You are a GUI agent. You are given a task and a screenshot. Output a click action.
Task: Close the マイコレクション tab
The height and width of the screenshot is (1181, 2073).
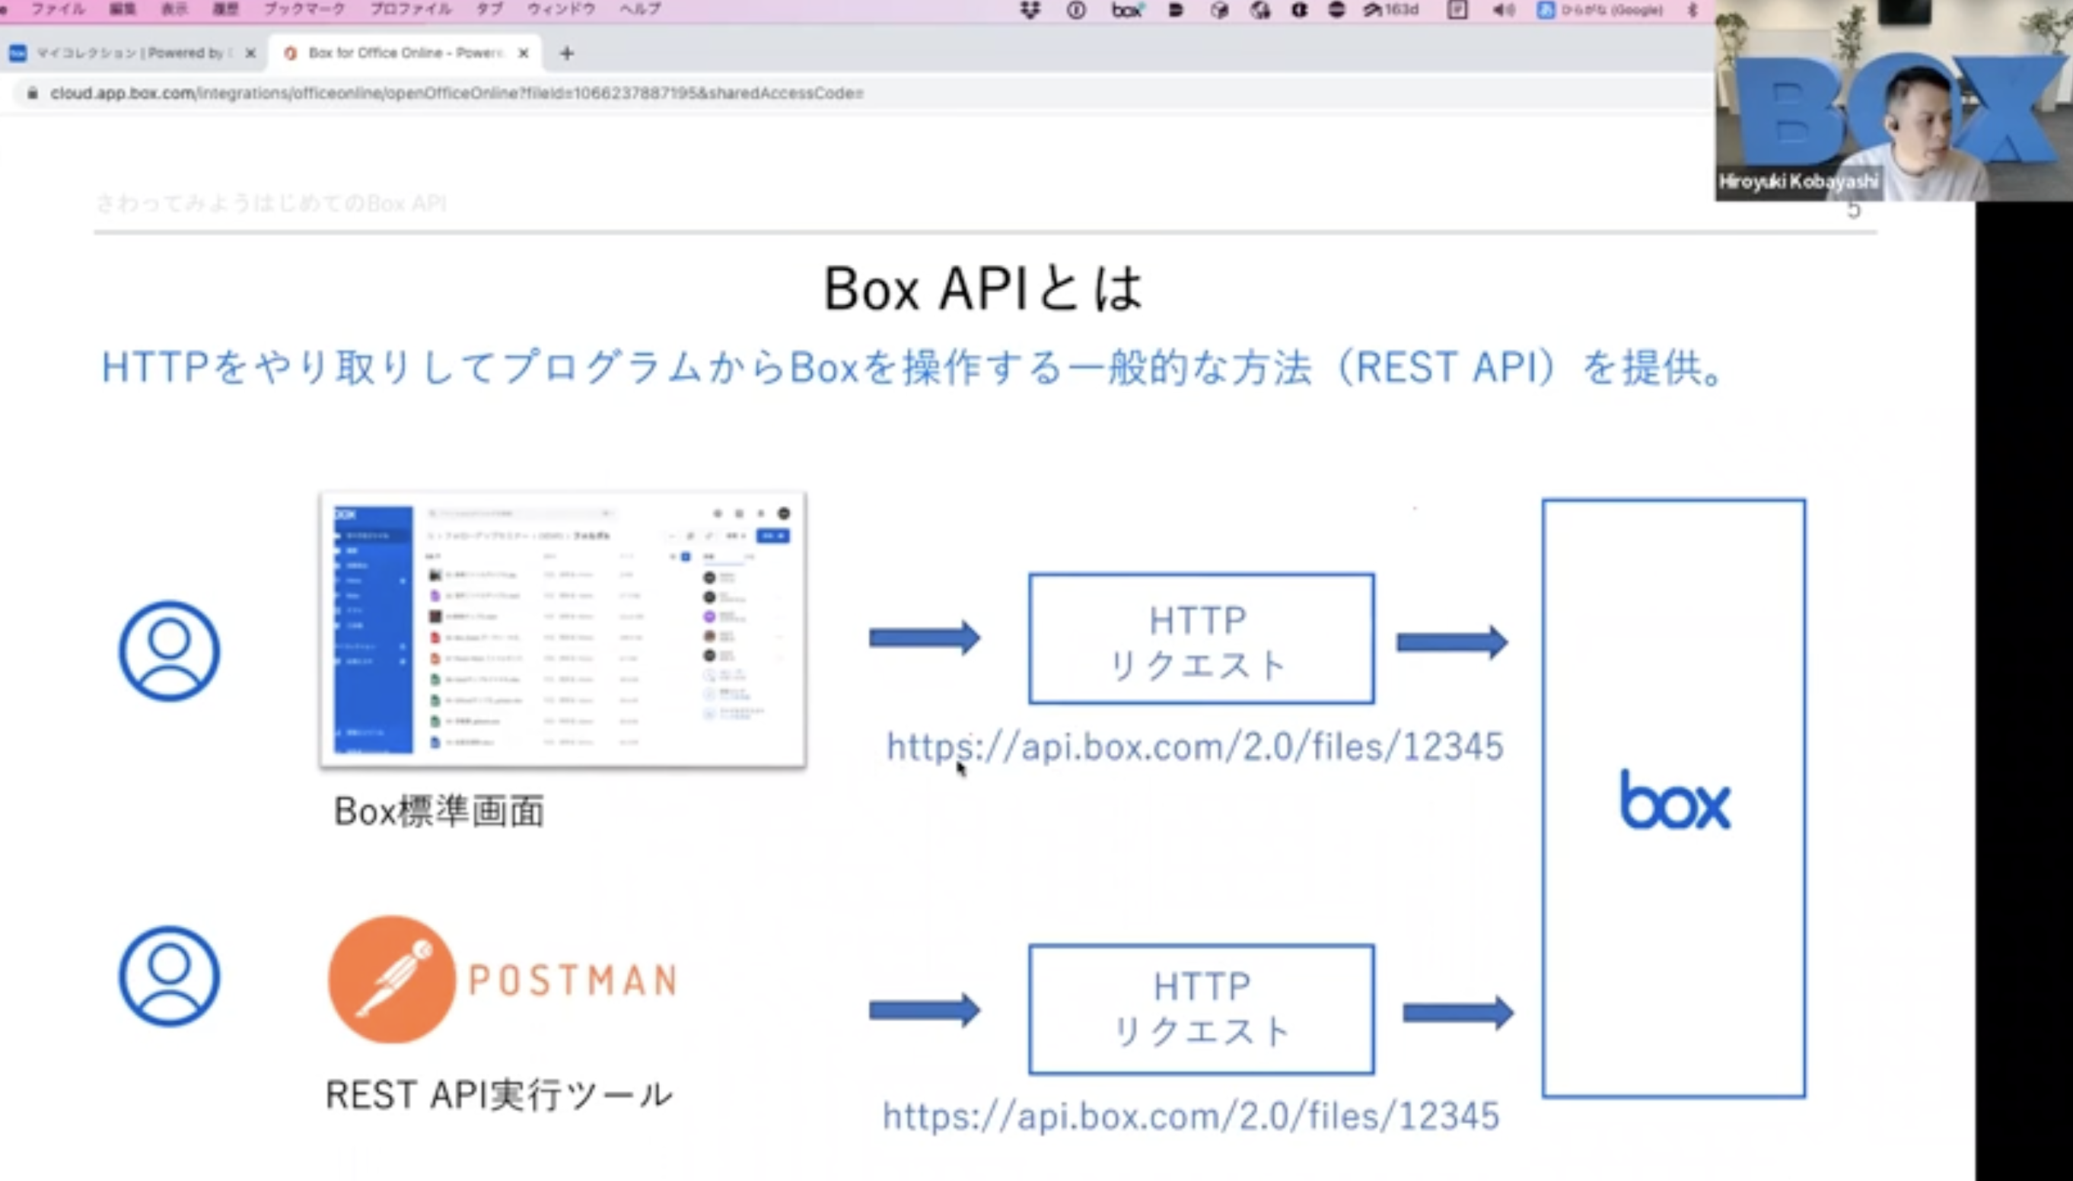[250, 53]
